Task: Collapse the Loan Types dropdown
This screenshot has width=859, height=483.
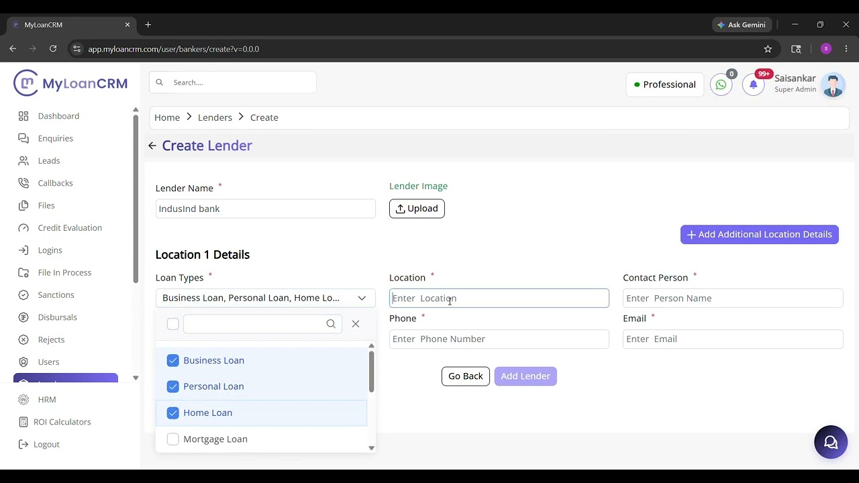Action: pyautogui.click(x=362, y=298)
